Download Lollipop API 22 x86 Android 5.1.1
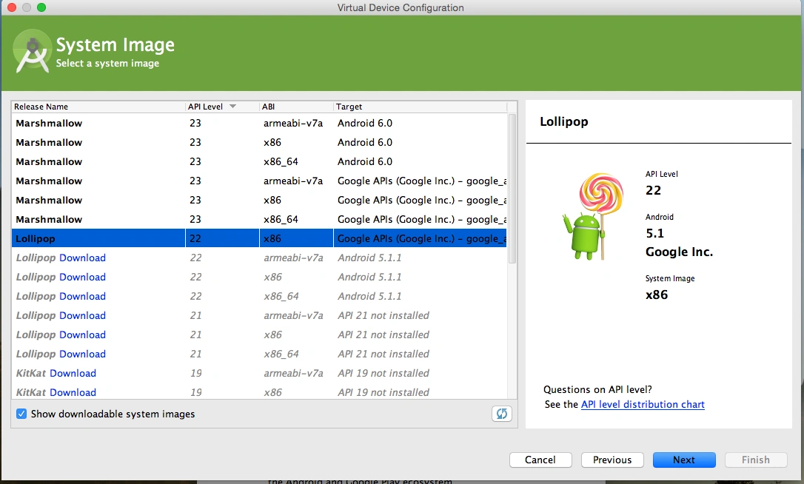Screen dimensions: 804x484 [83, 277]
